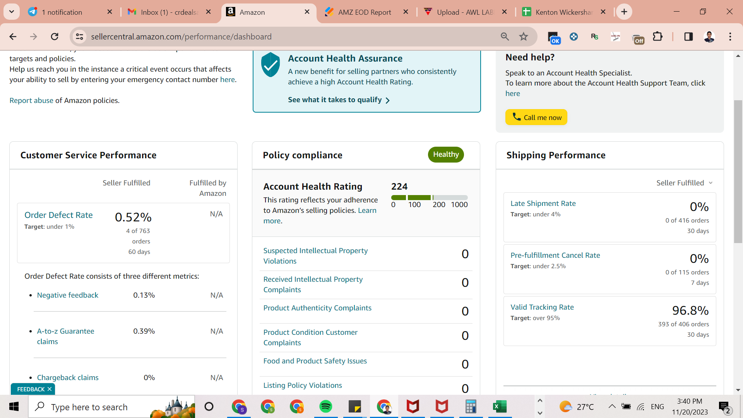Click the Account Health Rating progress bar
The width and height of the screenshot is (743, 418).
coord(429,197)
